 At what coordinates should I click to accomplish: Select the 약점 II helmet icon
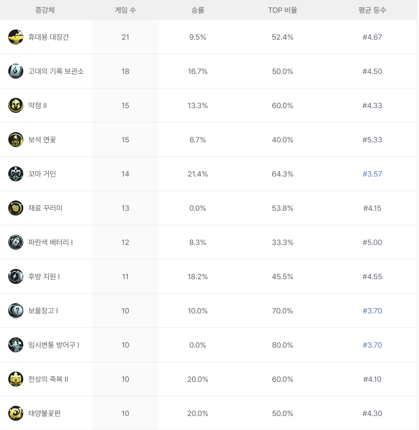point(16,105)
